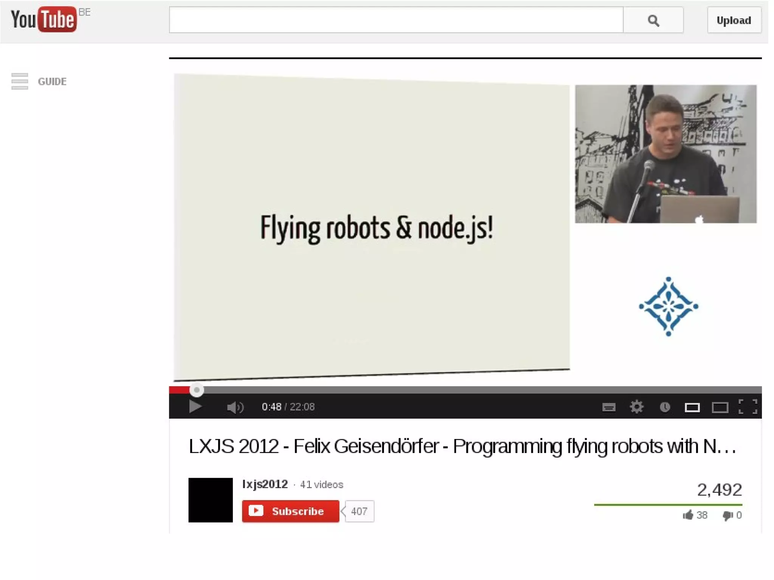
Task: Toggle captions with the subtitles icon
Action: 608,407
